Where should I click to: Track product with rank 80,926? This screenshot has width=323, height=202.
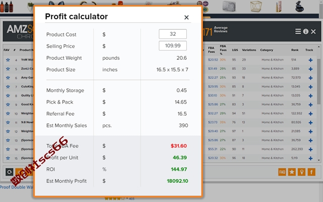click(x=311, y=122)
